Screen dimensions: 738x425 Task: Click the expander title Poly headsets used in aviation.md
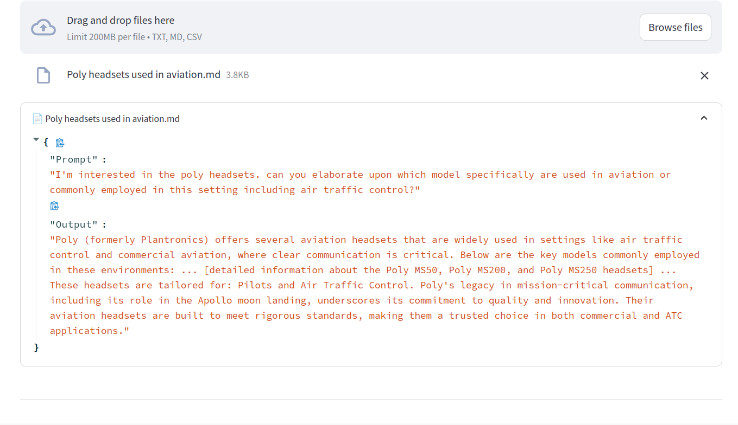click(112, 119)
